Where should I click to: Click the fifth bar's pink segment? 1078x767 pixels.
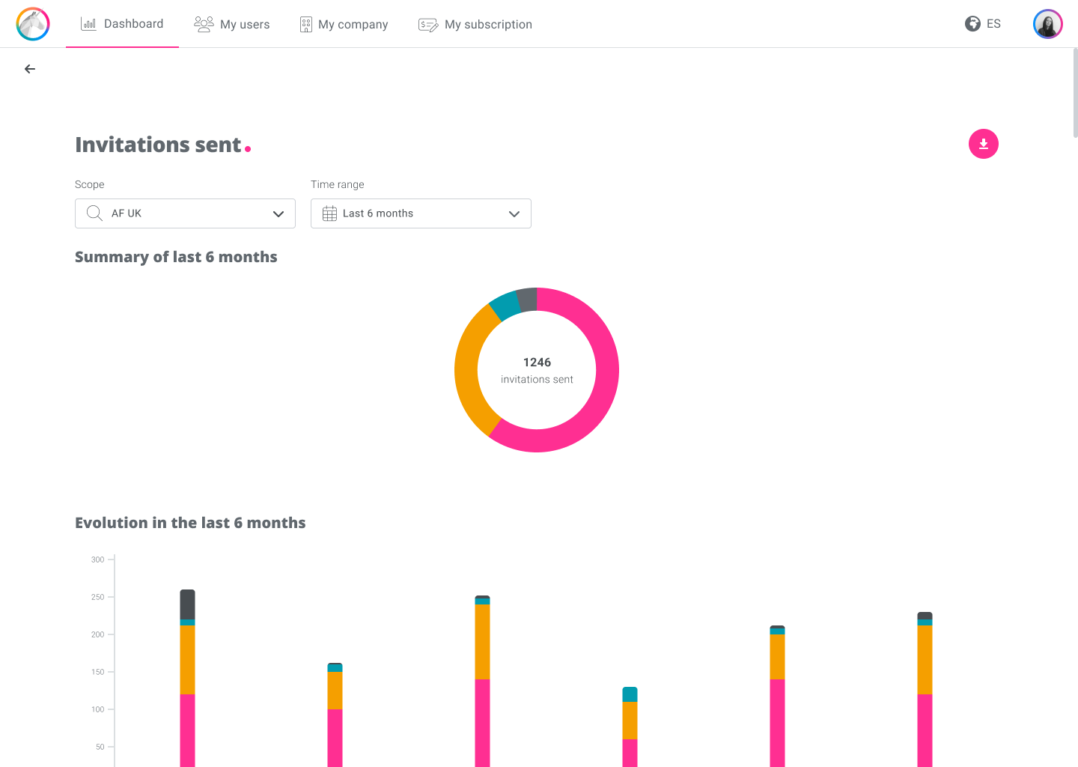pos(777,723)
